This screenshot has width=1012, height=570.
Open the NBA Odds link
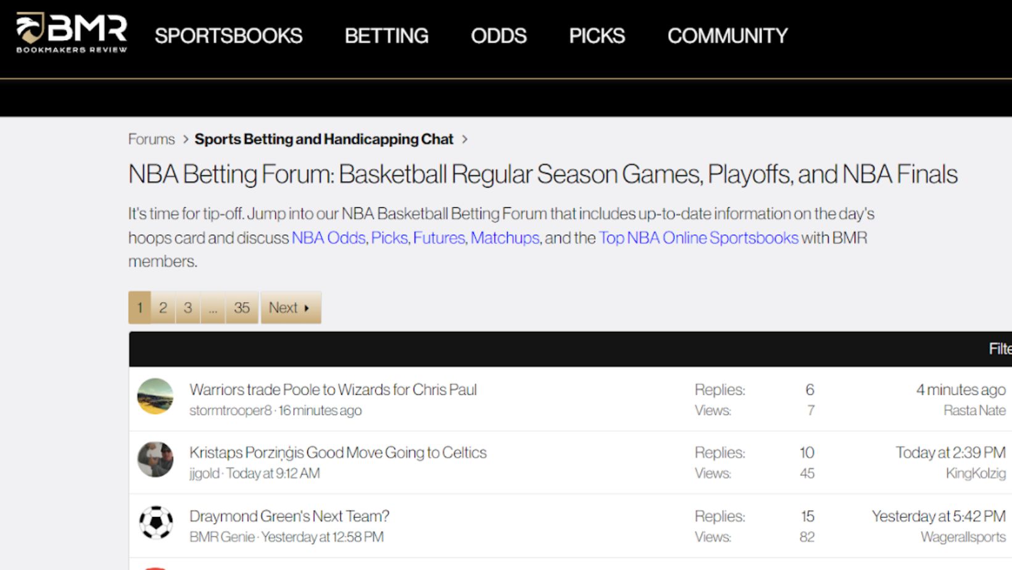[x=328, y=238]
